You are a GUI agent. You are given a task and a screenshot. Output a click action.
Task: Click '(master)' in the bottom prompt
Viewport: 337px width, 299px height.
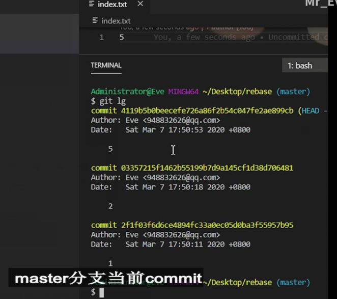[293, 282]
